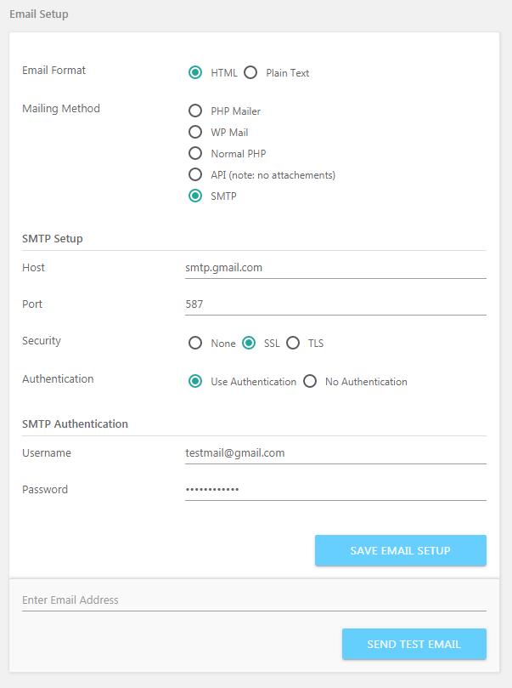Choose API (no attachements) mailing option

coord(195,174)
